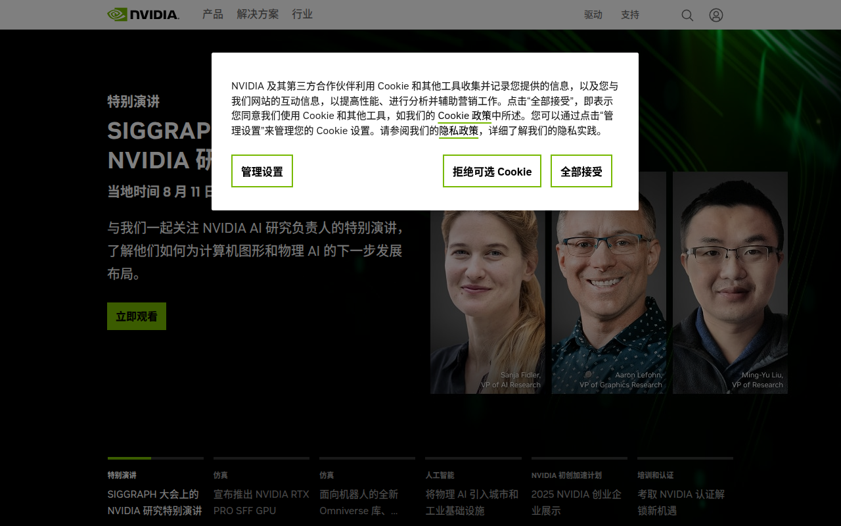Accept all cookies with 全部接受
Viewport: 841px width, 526px height.
coord(581,171)
